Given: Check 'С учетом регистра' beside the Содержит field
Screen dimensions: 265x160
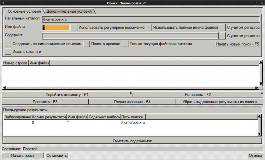Looking at the screenshot, I should 222,35.
